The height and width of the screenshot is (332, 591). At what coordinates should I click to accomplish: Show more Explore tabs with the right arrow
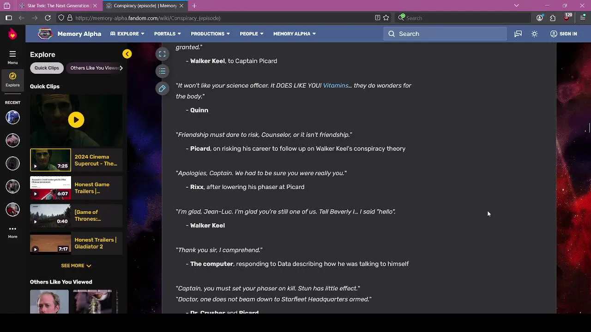point(121,68)
